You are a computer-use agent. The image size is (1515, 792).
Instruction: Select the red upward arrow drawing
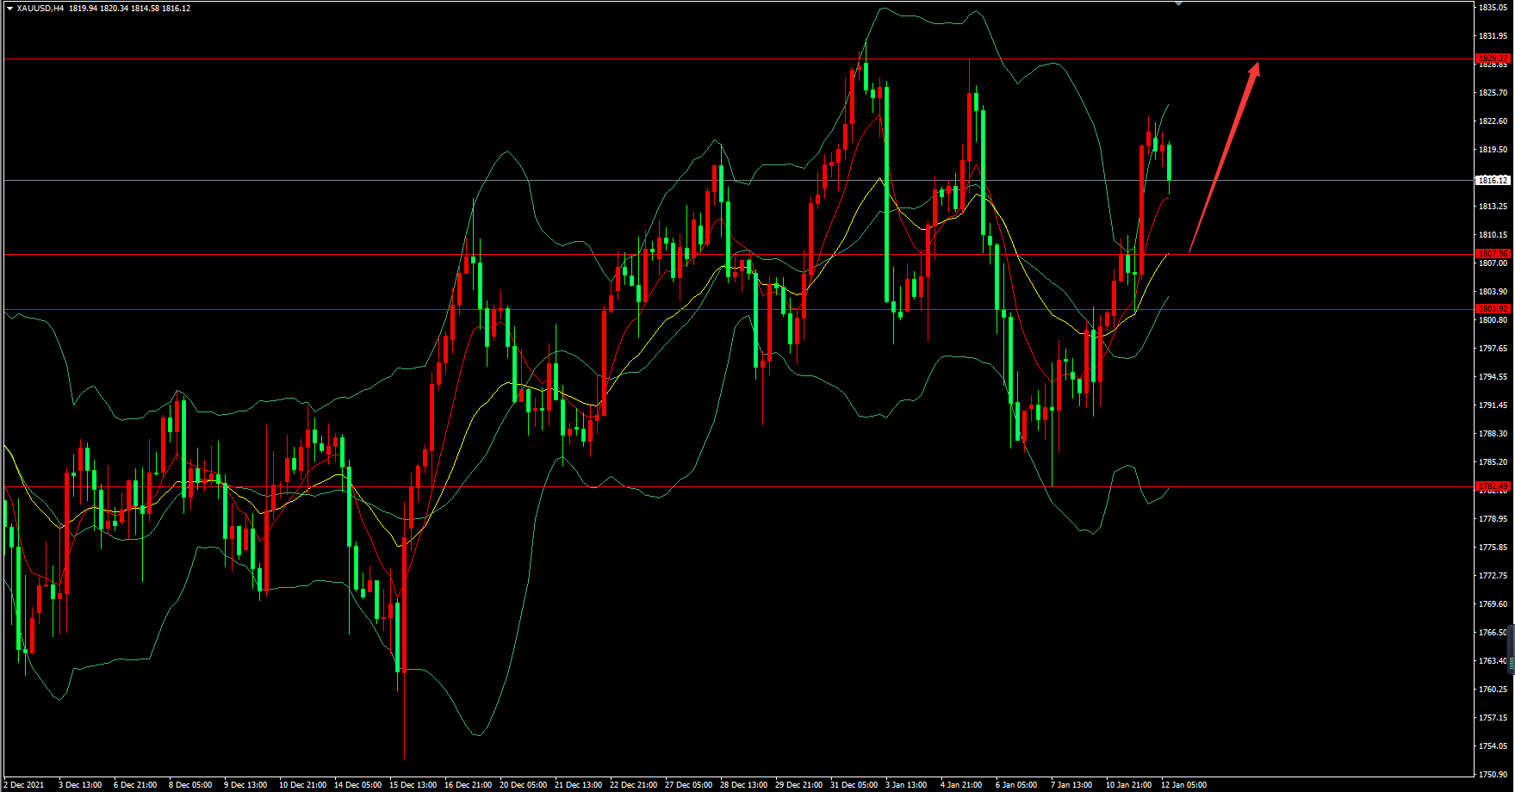click(x=1224, y=157)
